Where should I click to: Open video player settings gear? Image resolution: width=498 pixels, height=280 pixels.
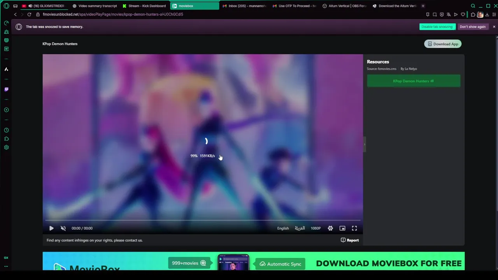click(330, 228)
